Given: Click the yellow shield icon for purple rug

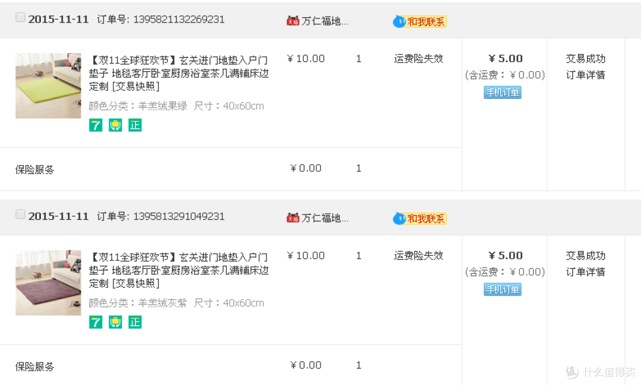Looking at the screenshot, I should [x=115, y=322].
